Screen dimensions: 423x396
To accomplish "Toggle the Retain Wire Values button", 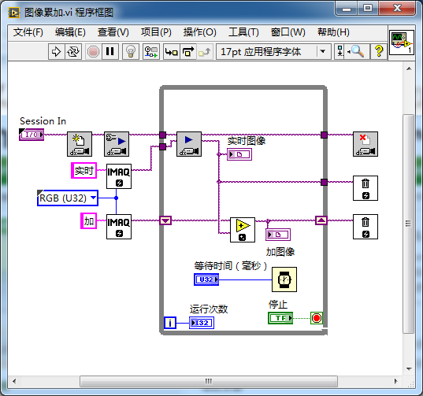I will pos(151,51).
